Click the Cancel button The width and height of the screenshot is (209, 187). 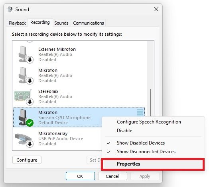pos(112,176)
